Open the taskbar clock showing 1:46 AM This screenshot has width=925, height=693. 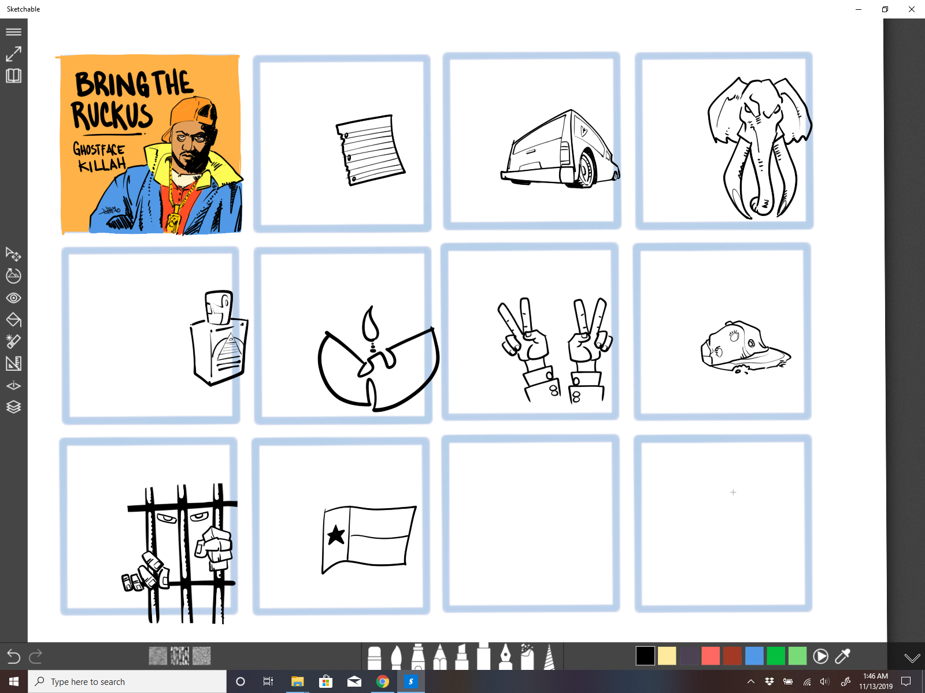click(x=876, y=681)
